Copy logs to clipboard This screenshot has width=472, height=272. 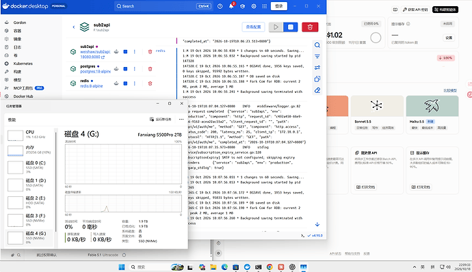[x=317, y=79]
